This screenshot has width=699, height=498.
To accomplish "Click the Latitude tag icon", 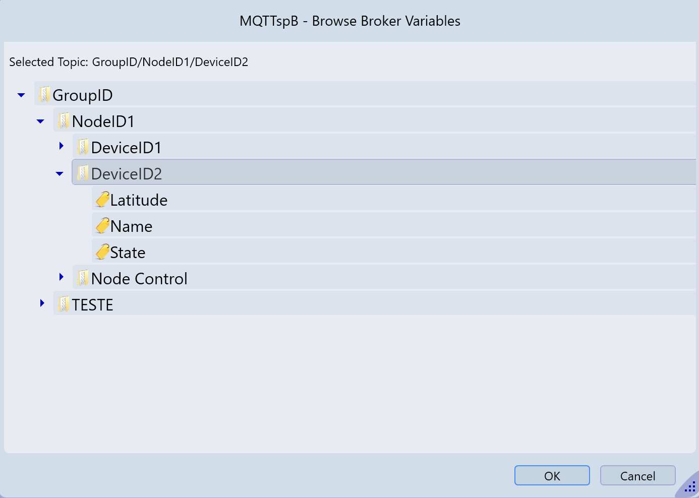I will (x=103, y=199).
